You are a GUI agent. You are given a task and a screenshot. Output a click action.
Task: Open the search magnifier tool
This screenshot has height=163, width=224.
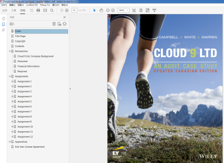(x=52, y=11)
